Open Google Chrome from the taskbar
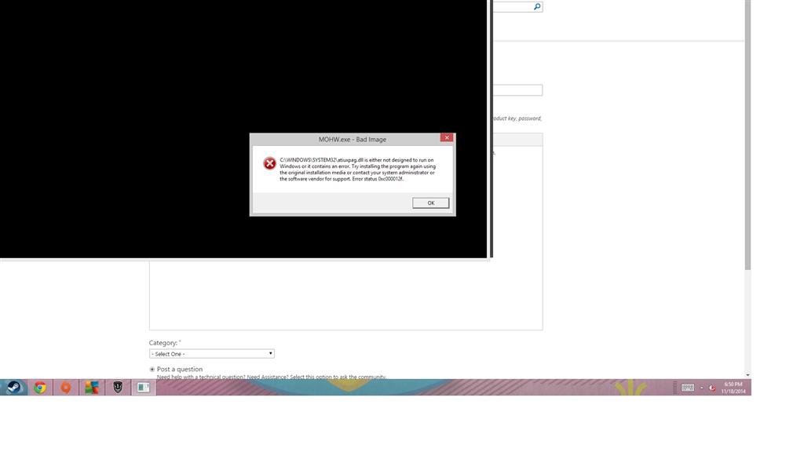 point(39,387)
